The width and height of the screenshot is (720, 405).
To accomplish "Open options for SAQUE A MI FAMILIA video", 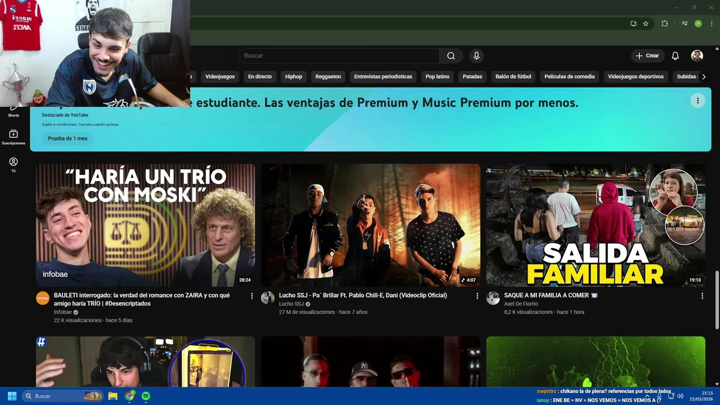I will [x=702, y=296].
